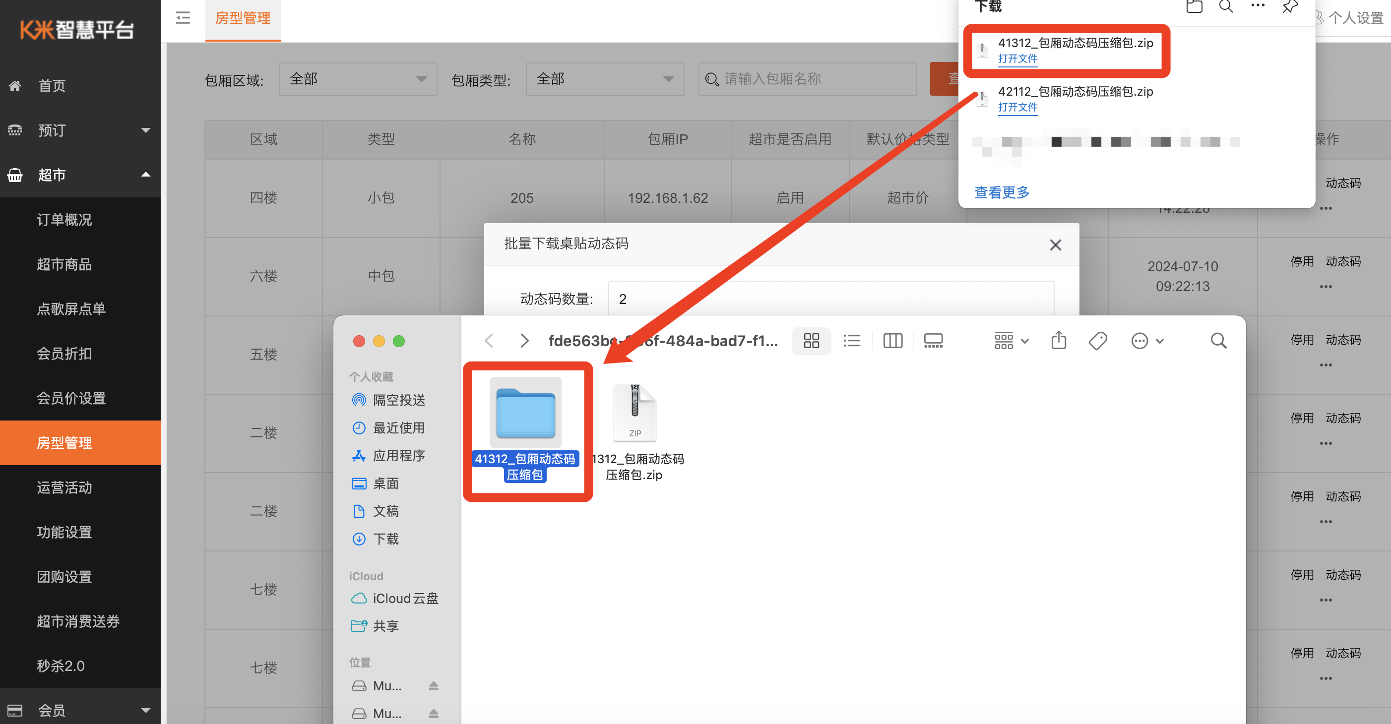
Task: Open file link for 41312_包厢动态码压缩包.zip
Action: click(1017, 59)
